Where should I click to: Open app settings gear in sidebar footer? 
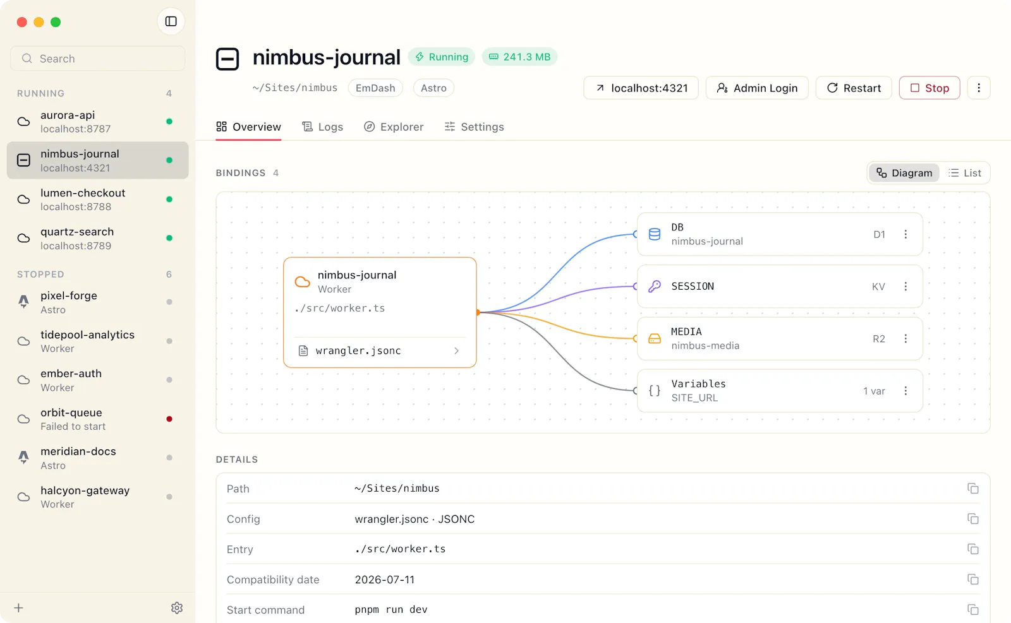coord(177,608)
